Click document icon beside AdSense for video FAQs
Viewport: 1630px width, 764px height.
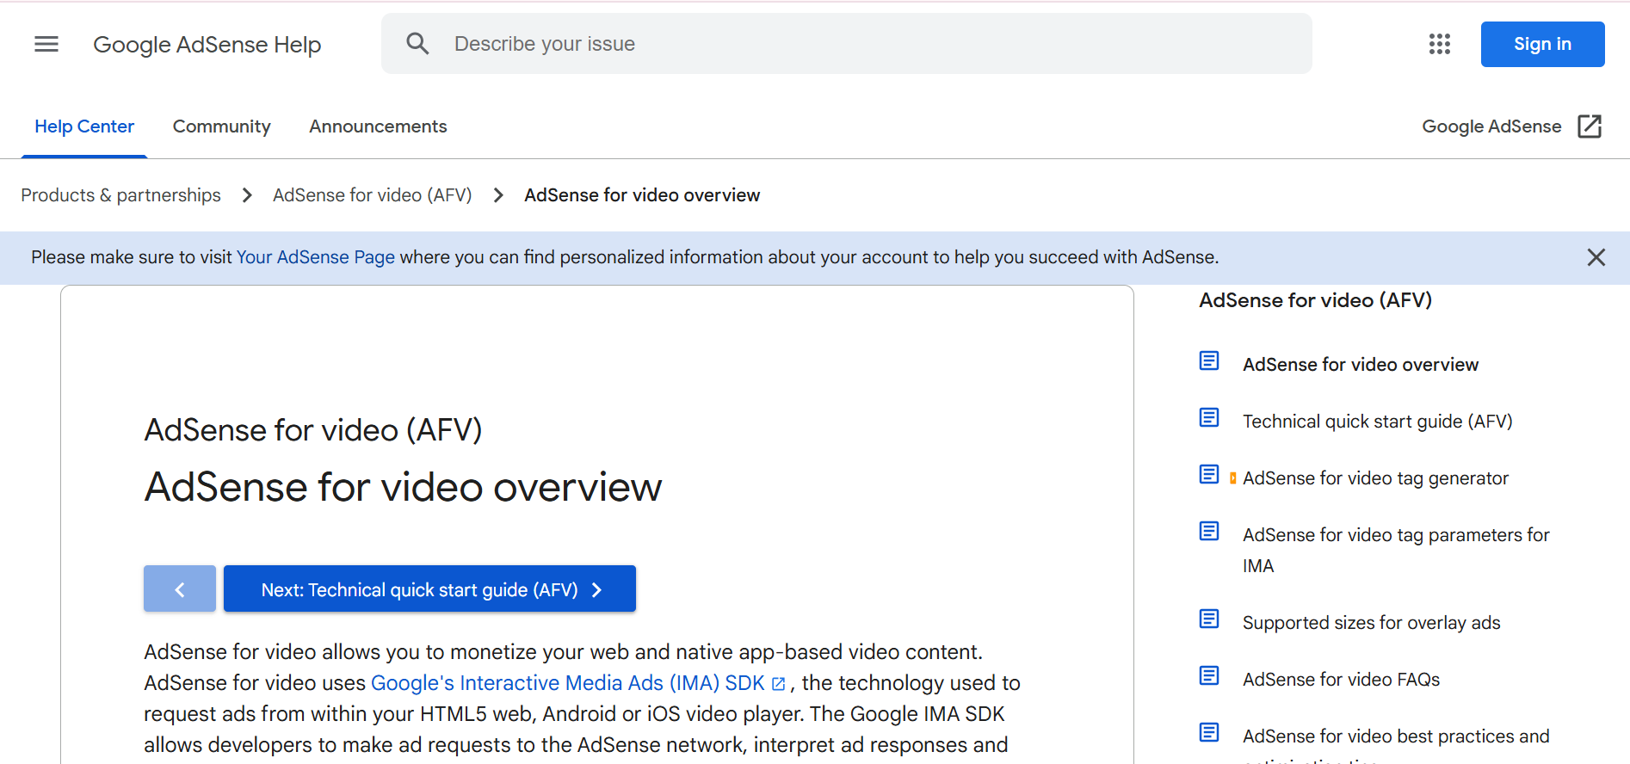click(x=1209, y=675)
